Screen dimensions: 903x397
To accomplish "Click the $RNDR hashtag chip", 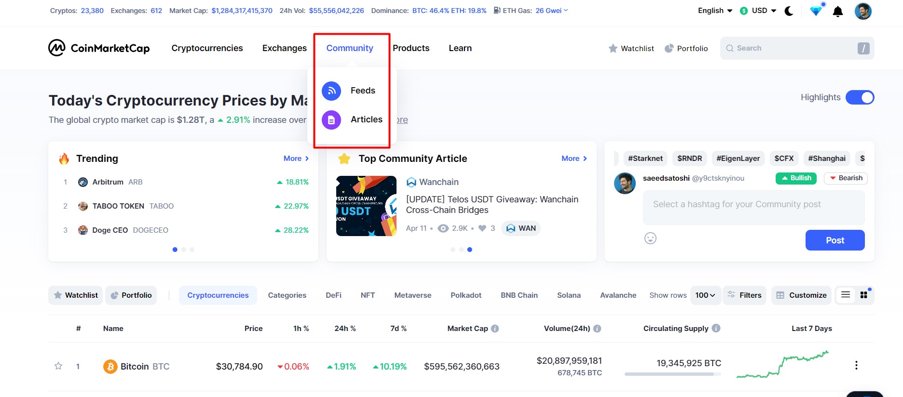I will 689,159.
